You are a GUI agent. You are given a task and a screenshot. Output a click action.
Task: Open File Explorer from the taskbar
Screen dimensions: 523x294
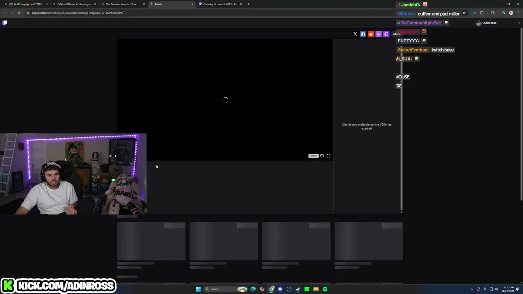(x=316, y=289)
